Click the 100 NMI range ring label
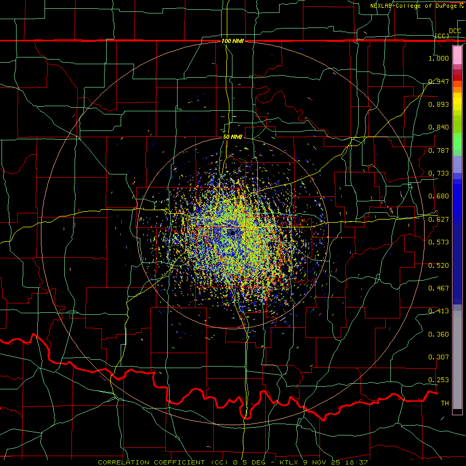 232,41
